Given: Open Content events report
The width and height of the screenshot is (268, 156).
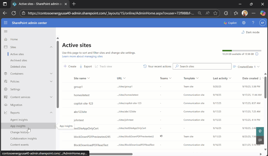Looking at the screenshot, I should 20,145.
